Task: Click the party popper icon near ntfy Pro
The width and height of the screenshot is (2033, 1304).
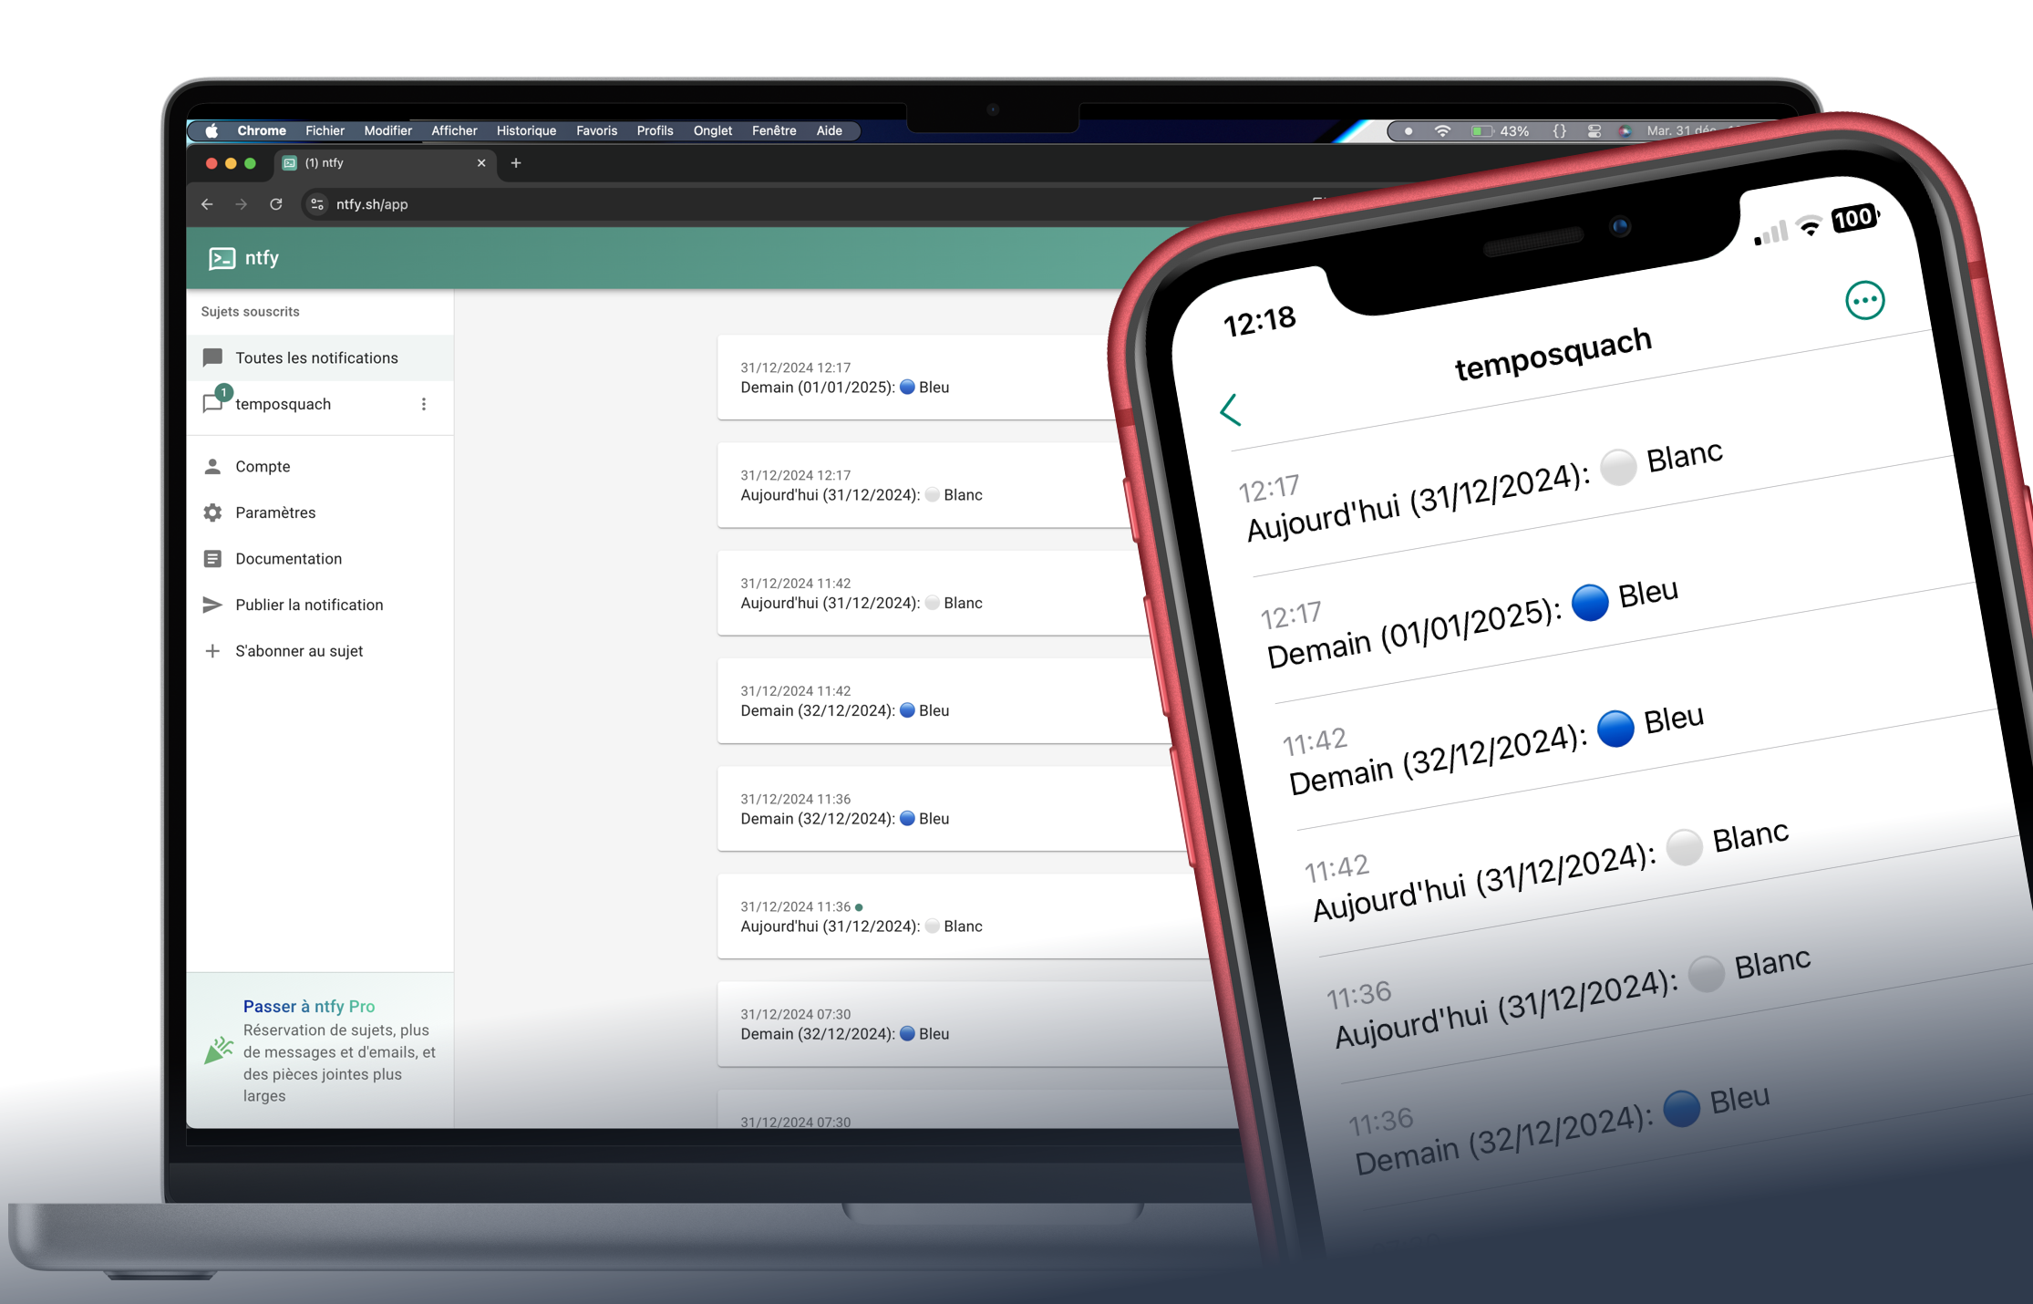Action: (219, 1050)
